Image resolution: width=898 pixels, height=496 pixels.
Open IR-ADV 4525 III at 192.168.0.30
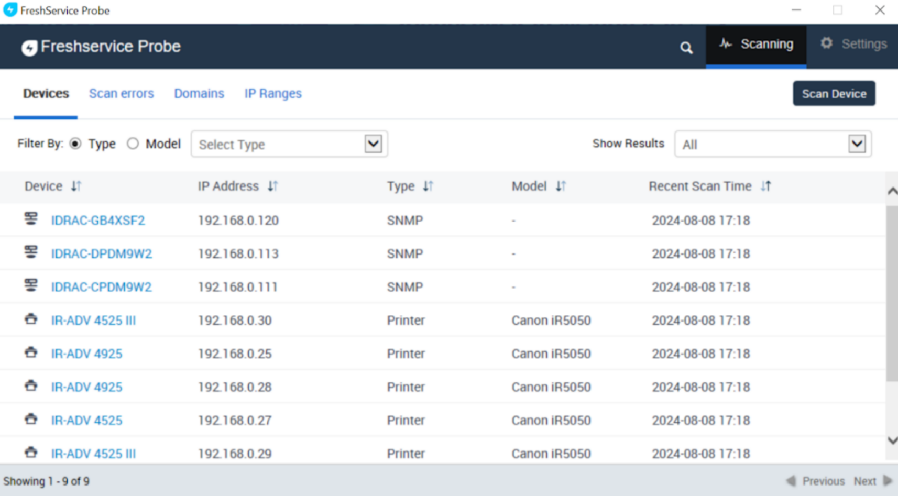click(93, 321)
